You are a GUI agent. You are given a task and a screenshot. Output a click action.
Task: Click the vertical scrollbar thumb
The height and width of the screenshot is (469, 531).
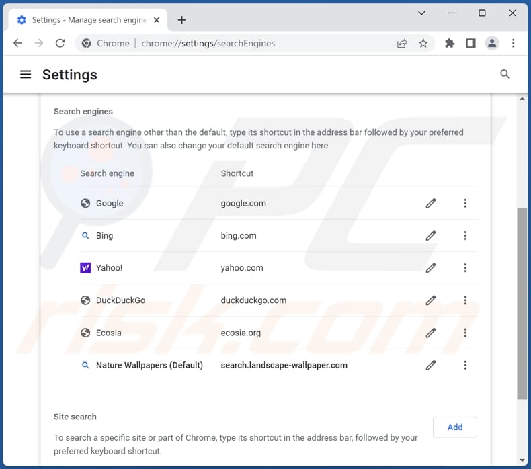[x=522, y=304]
